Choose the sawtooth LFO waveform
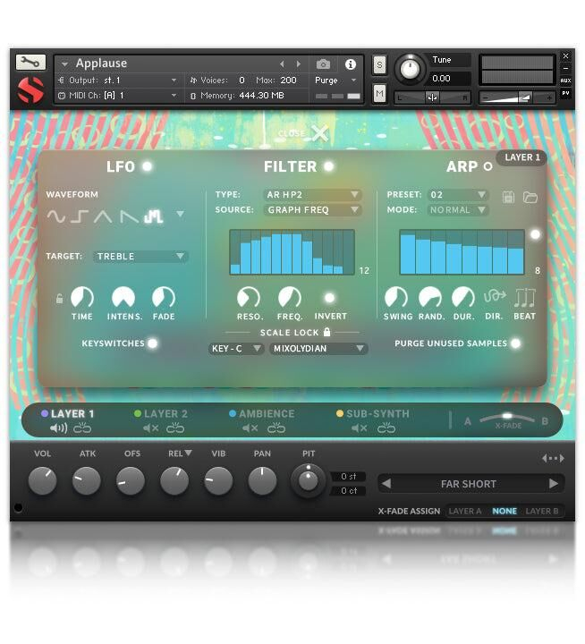Viewport: 585px width, 644px height. 129,216
